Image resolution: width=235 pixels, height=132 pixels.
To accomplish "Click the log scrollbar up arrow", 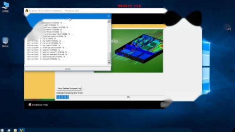I will pyautogui.click(x=109, y=21).
